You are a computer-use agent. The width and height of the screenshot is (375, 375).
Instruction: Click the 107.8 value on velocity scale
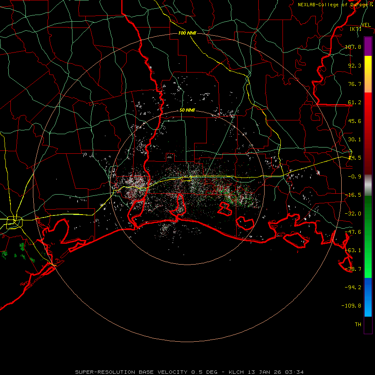point(353,47)
